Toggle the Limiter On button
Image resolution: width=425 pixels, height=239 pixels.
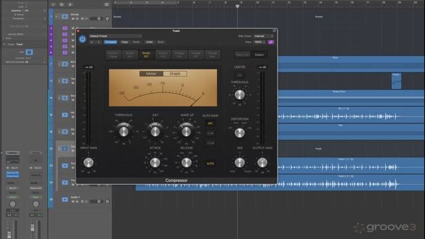coord(240,75)
